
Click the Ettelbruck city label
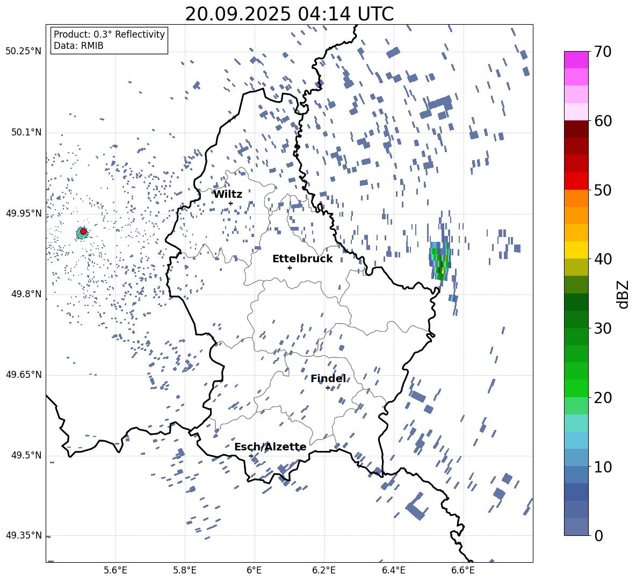tap(302, 259)
